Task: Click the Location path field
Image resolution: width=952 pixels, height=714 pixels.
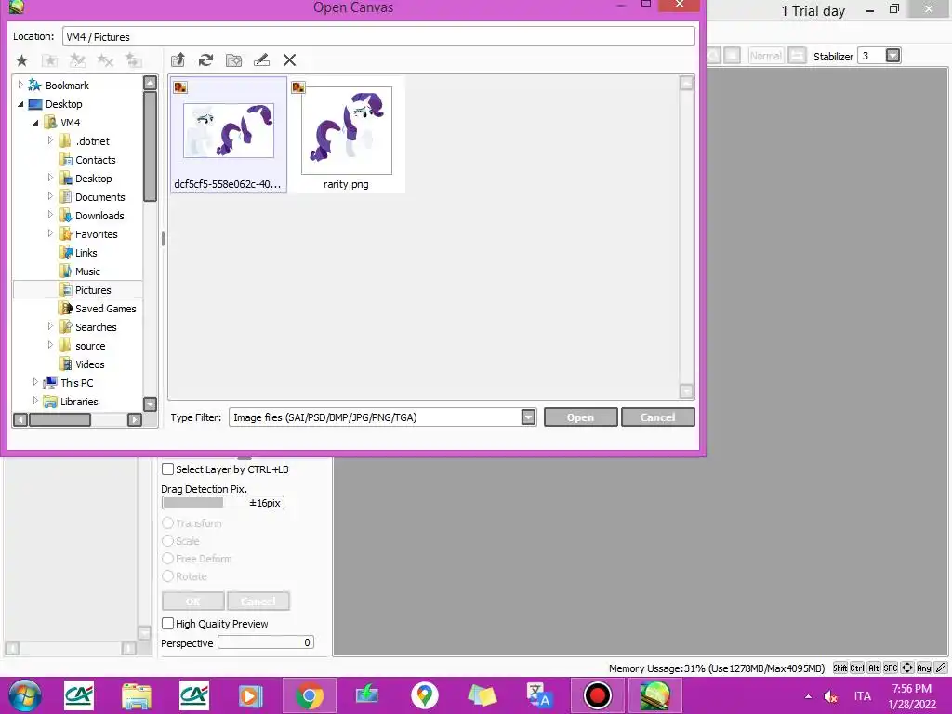Action: pyautogui.click(x=378, y=36)
